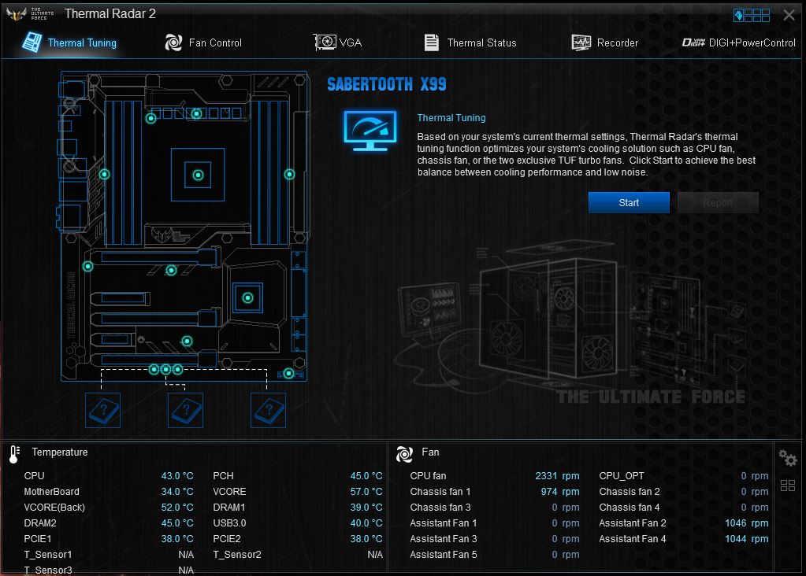
Task: Click DRAM1 temperature 39.0 °C
Action: click(366, 508)
